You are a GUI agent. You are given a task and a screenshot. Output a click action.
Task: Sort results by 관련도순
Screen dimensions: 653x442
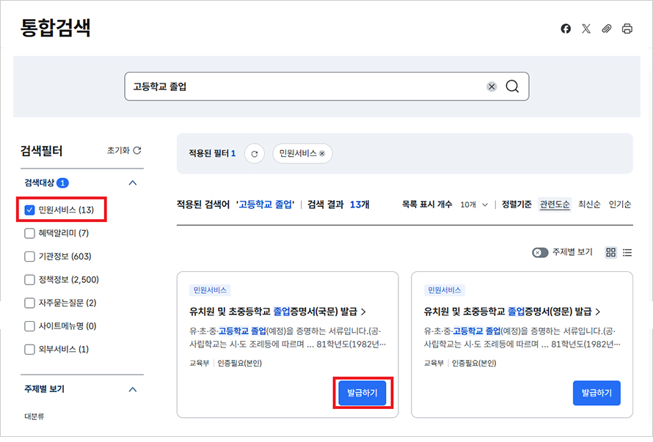554,205
